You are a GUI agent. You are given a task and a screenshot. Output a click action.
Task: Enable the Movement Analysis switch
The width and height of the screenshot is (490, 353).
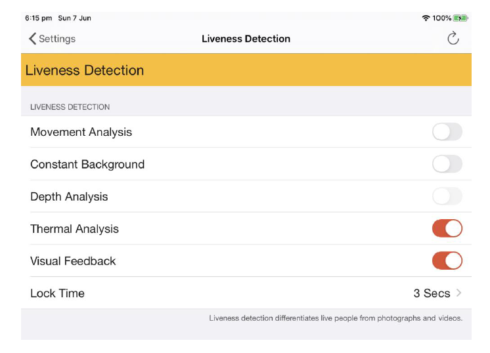point(447,132)
